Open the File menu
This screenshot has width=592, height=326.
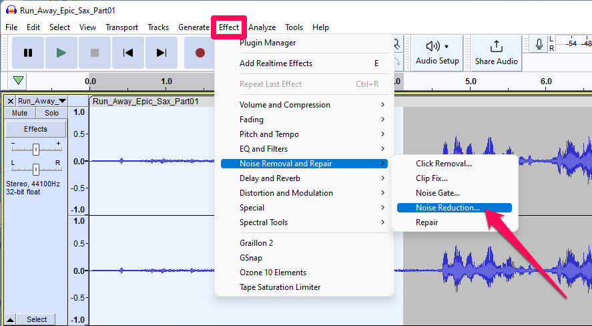point(11,27)
